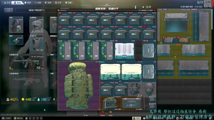Open the 任务 tasks tab
Screen dimensions: 214x120
click(58, 3)
